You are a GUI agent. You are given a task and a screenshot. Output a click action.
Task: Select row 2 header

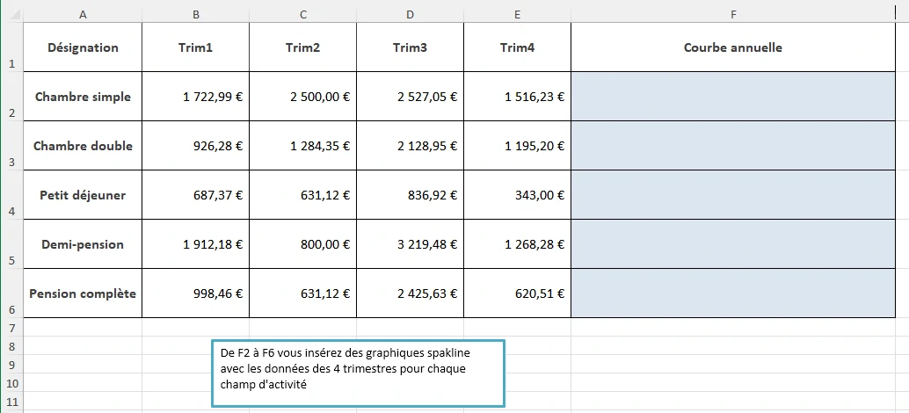(x=11, y=113)
